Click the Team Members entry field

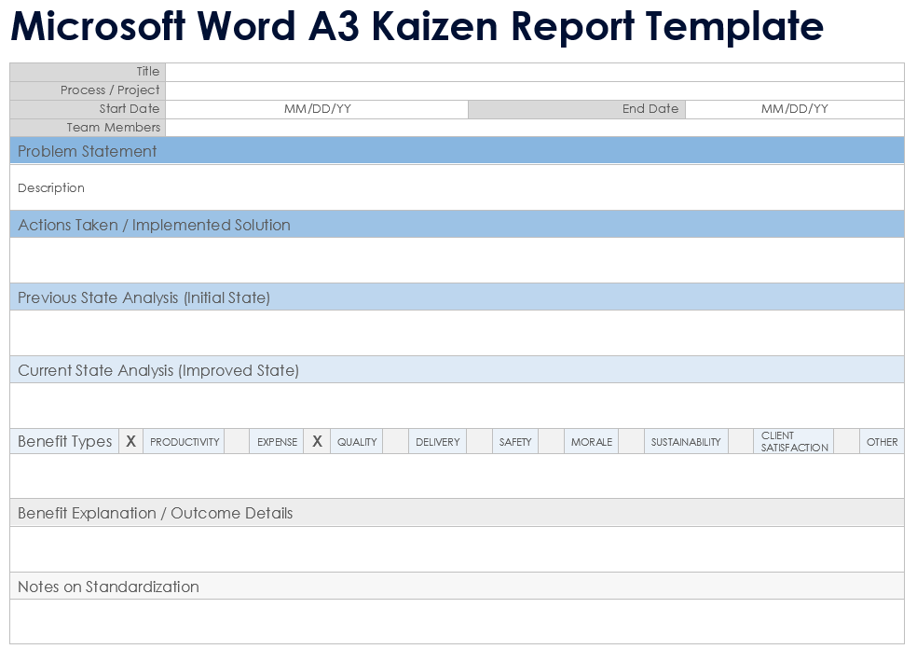(x=534, y=128)
